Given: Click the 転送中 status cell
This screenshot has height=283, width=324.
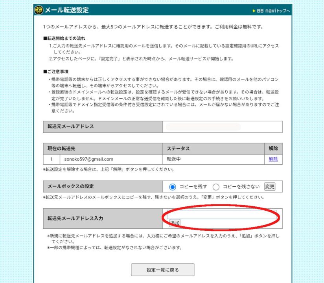Looking at the screenshot, I should click(213, 159).
